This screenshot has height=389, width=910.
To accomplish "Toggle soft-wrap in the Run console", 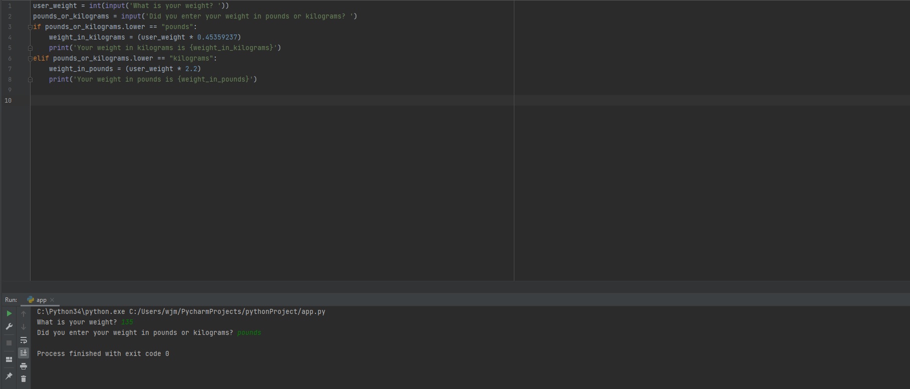I will point(24,340).
